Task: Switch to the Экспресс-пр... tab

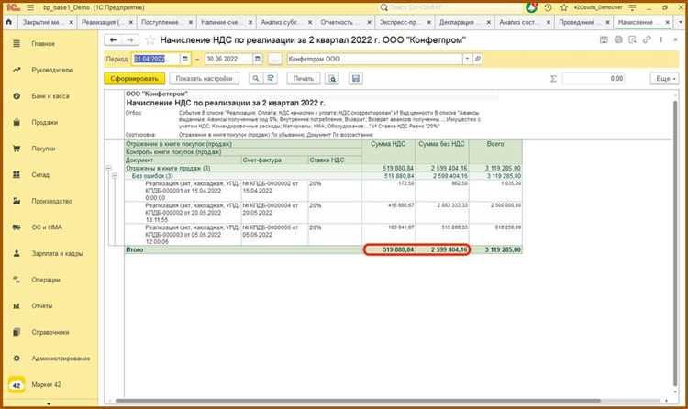Action: tap(398, 20)
